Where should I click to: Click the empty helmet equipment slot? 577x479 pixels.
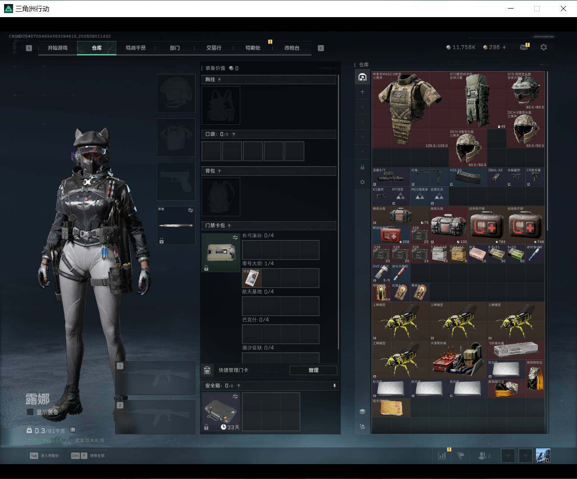pos(176,93)
